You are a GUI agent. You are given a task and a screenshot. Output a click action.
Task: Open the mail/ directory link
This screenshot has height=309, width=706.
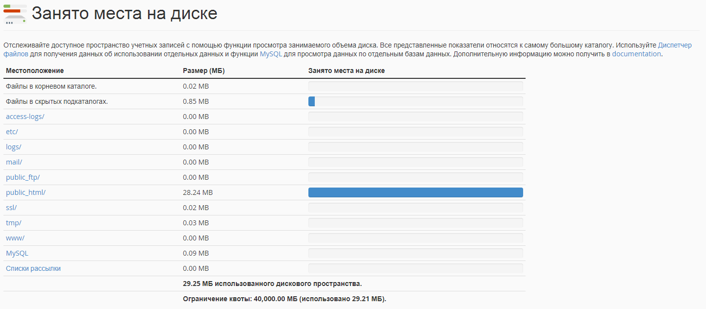(14, 162)
